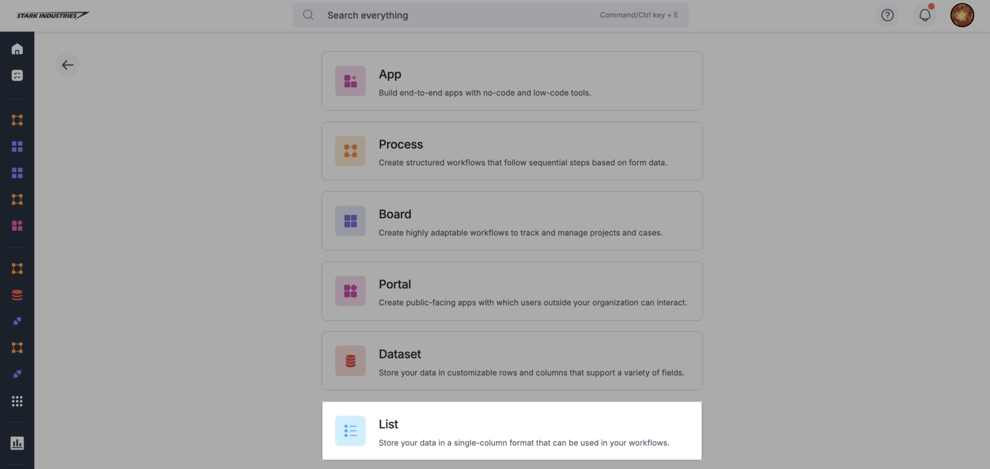
Task: Open the user profile avatar
Action: pyautogui.click(x=962, y=16)
